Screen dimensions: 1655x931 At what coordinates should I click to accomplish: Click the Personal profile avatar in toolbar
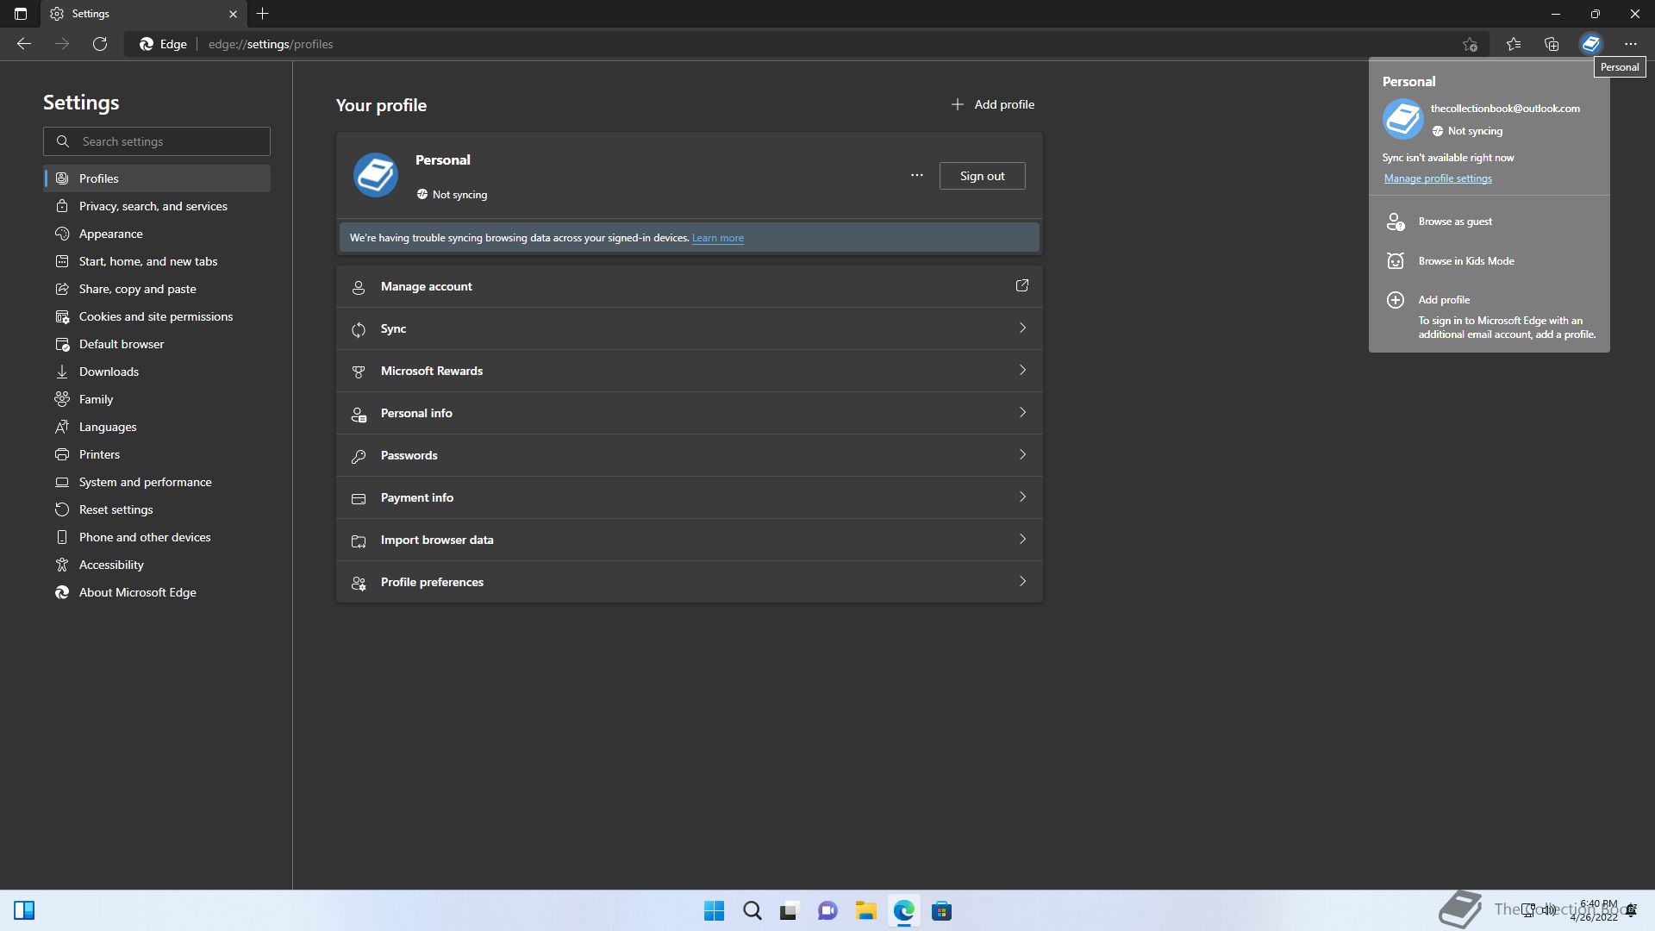pyautogui.click(x=1590, y=44)
